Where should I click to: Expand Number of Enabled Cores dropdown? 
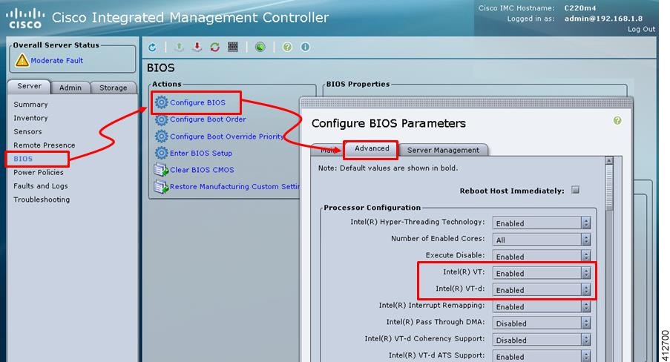[542, 240]
